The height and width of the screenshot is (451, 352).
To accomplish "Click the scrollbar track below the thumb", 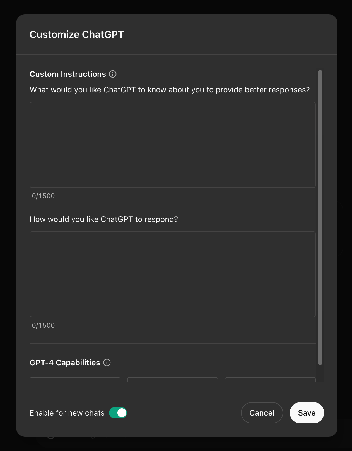I will [x=320, y=373].
